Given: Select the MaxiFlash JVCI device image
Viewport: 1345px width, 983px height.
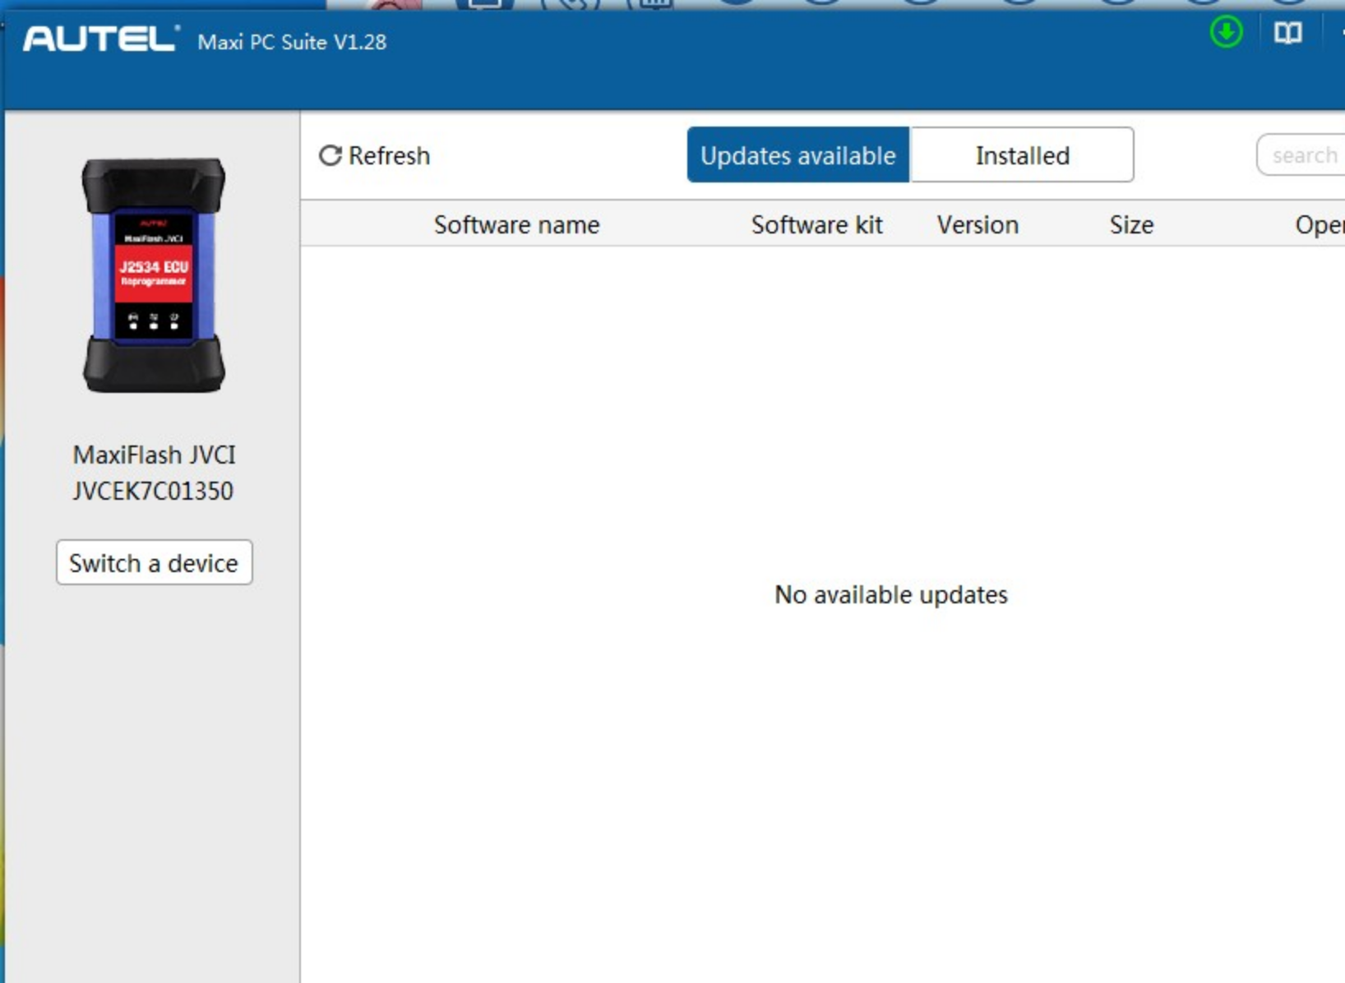Looking at the screenshot, I should pyautogui.click(x=154, y=275).
